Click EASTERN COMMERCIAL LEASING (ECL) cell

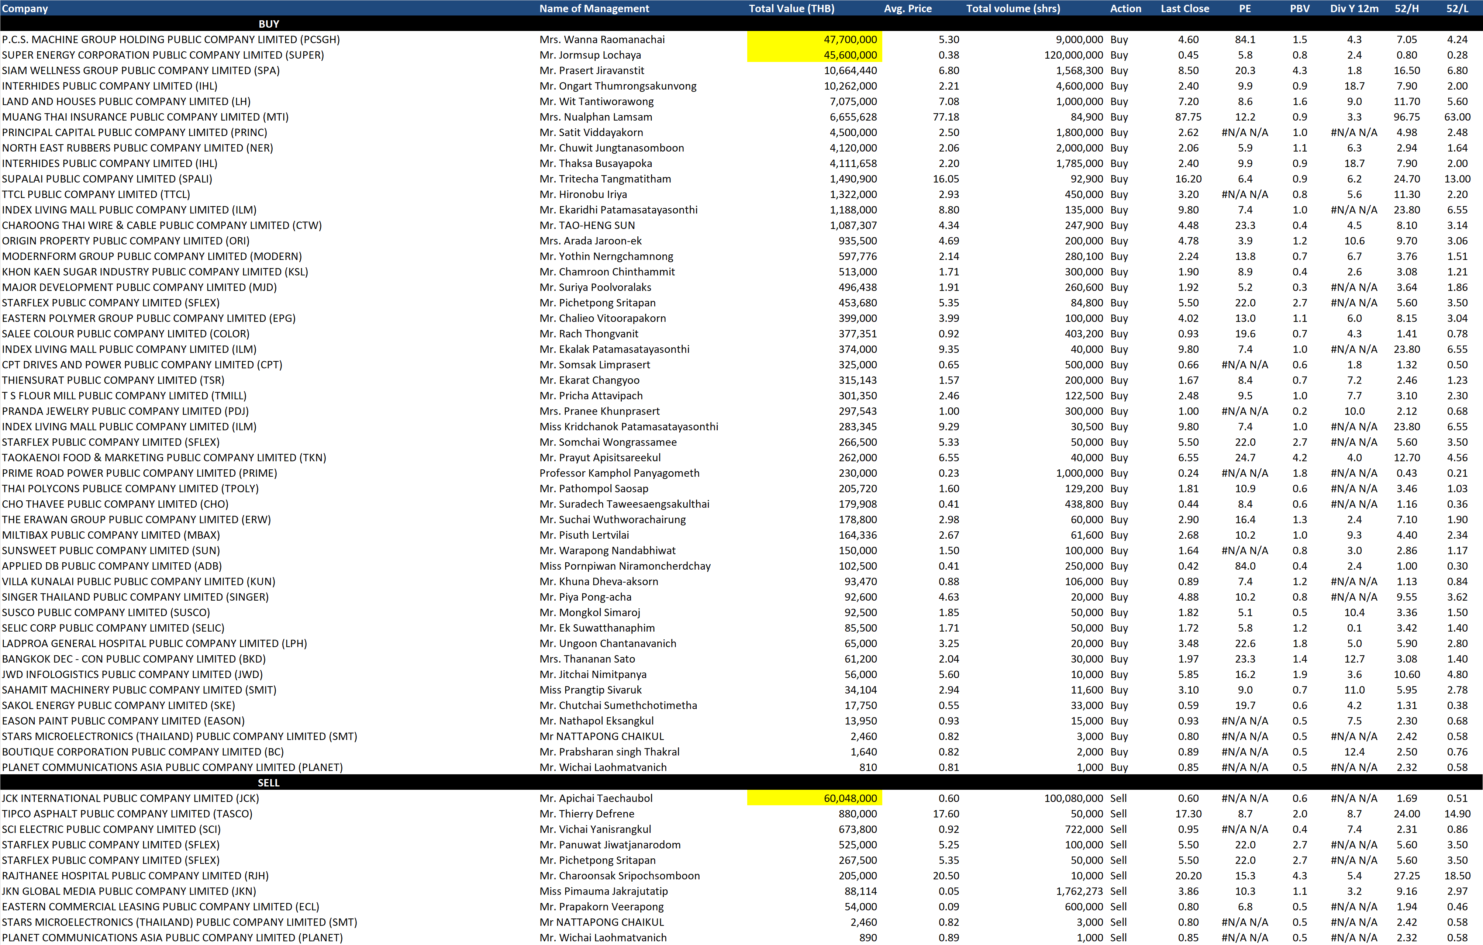(160, 906)
